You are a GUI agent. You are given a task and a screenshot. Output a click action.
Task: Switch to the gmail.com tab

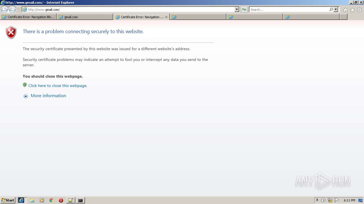[x=85, y=17]
